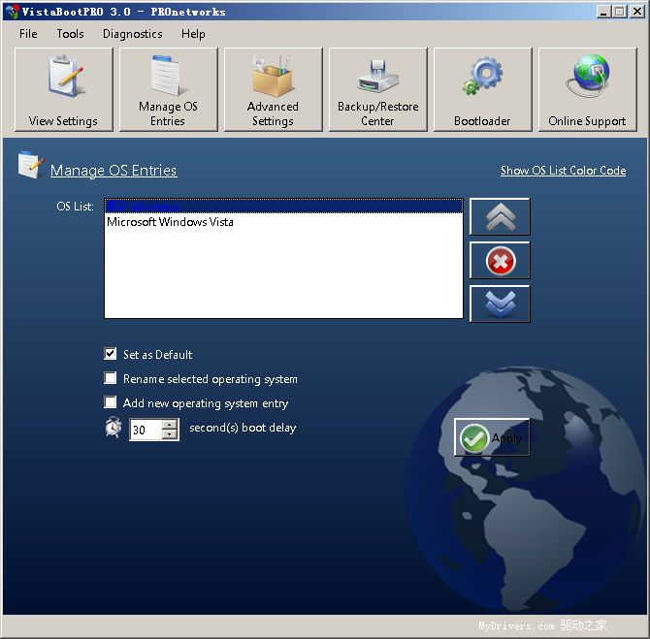Click the Manage OS Entries heading link
The image size is (650, 639).
click(114, 171)
